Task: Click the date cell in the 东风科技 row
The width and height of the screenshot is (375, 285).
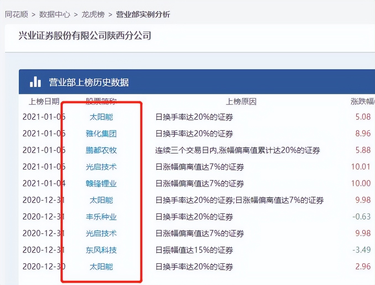Action: point(44,250)
